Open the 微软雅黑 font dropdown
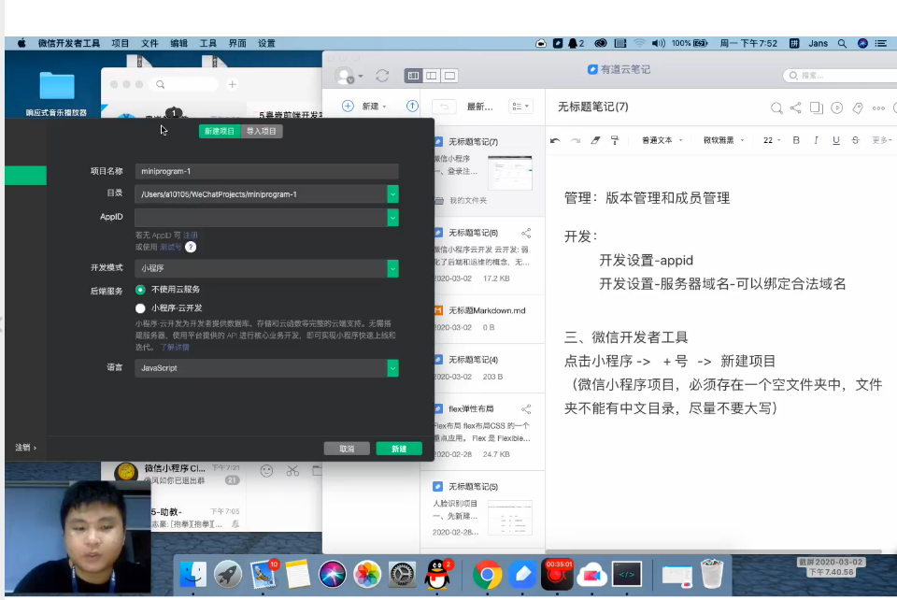The image size is (897, 600). [723, 140]
